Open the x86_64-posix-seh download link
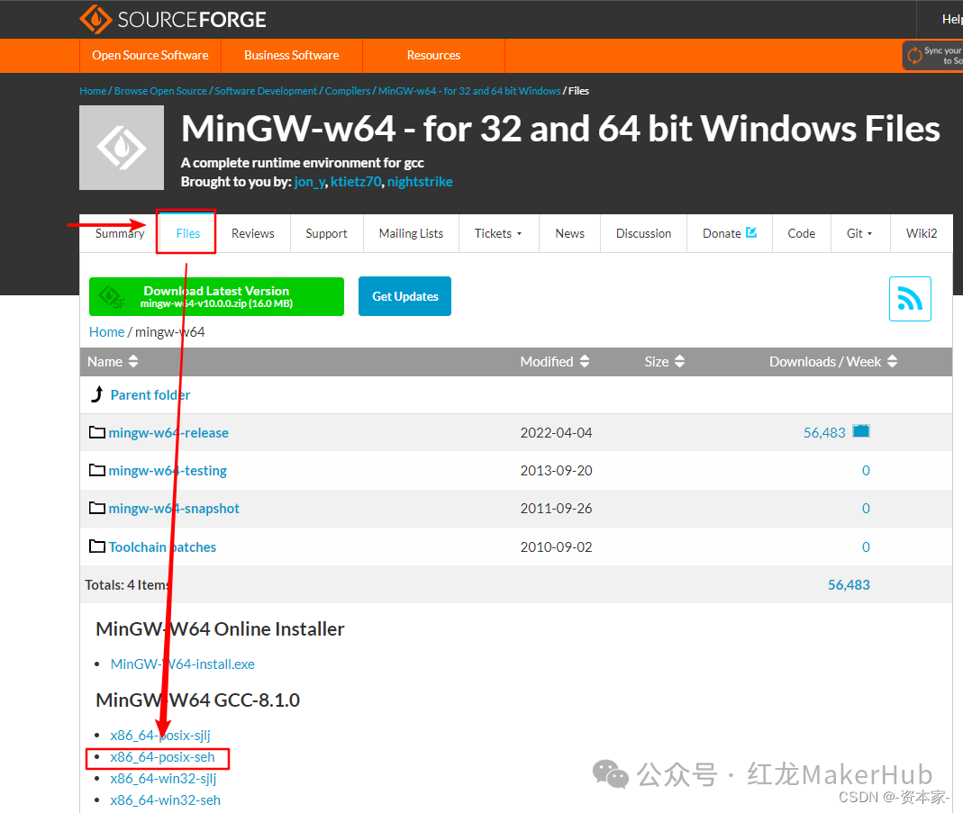The width and height of the screenshot is (963, 813). tap(162, 756)
